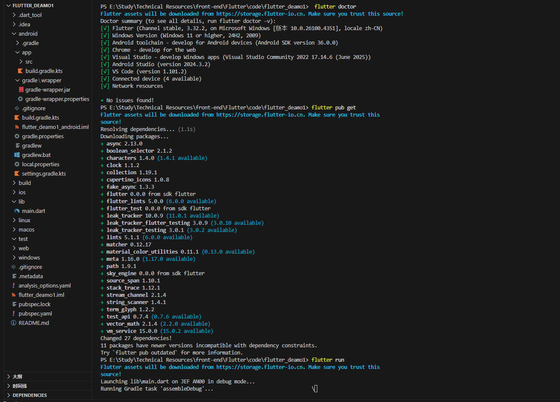Open the gradlew.bat file

tap(36, 155)
